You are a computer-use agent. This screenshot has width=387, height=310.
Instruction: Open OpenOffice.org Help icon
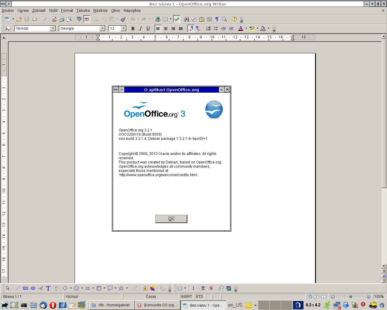(x=234, y=19)
